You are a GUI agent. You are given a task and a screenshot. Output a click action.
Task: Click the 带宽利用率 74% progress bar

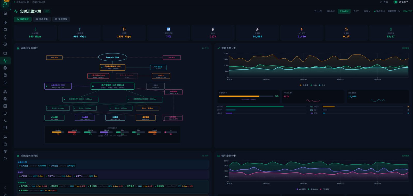pos(246,96)
